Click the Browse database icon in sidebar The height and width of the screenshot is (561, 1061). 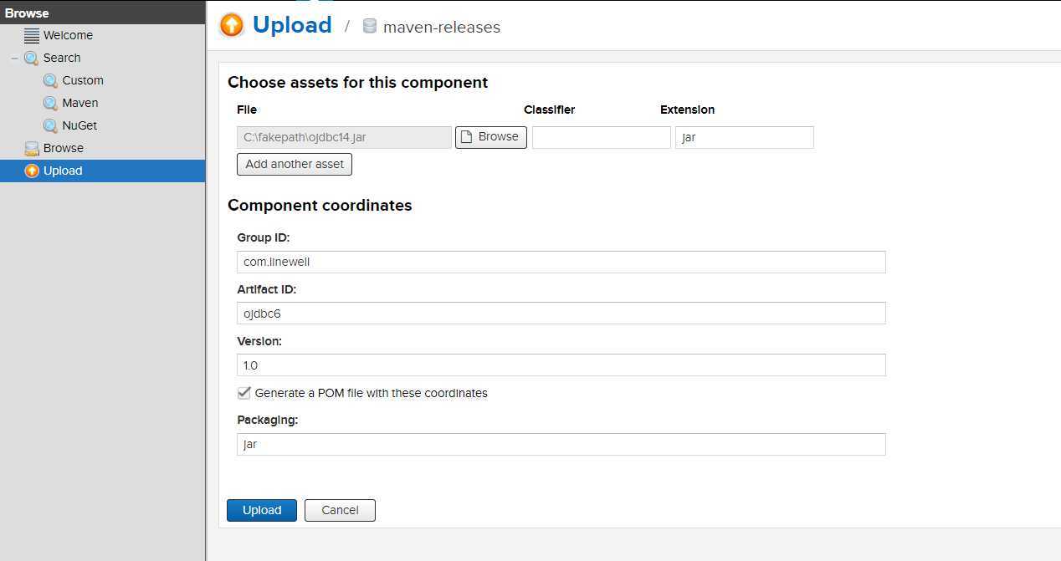click(32, 148)
